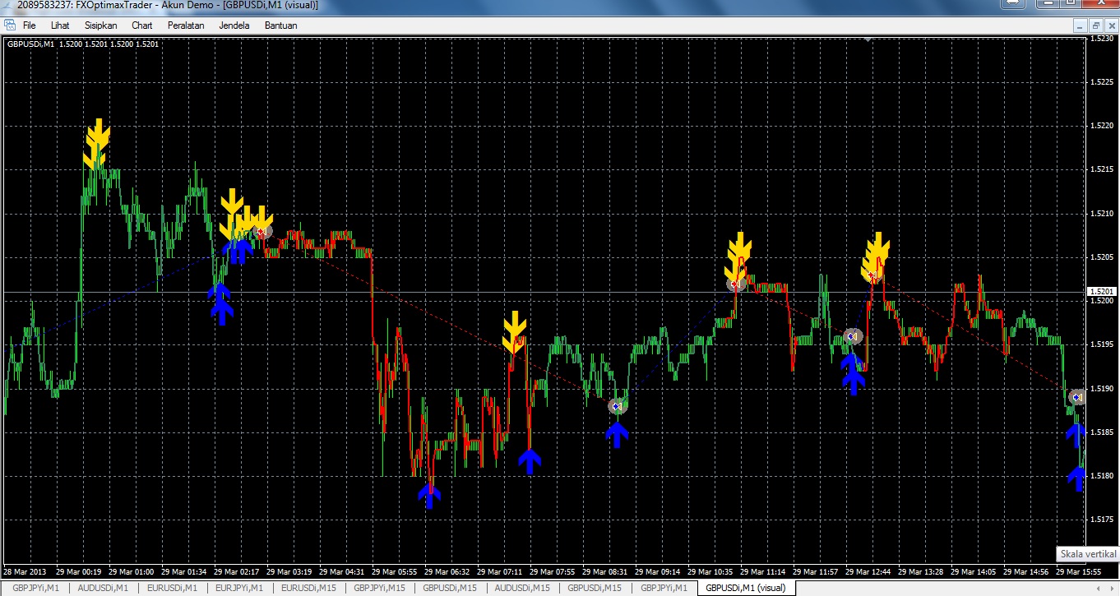
Task: Click the chart document icon beside File
Action: (x=9, y=25)
